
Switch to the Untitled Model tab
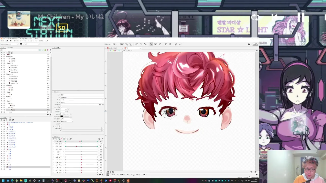pos(113,48)
